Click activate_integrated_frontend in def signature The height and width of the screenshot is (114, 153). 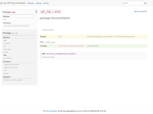[x=60, y=54]
